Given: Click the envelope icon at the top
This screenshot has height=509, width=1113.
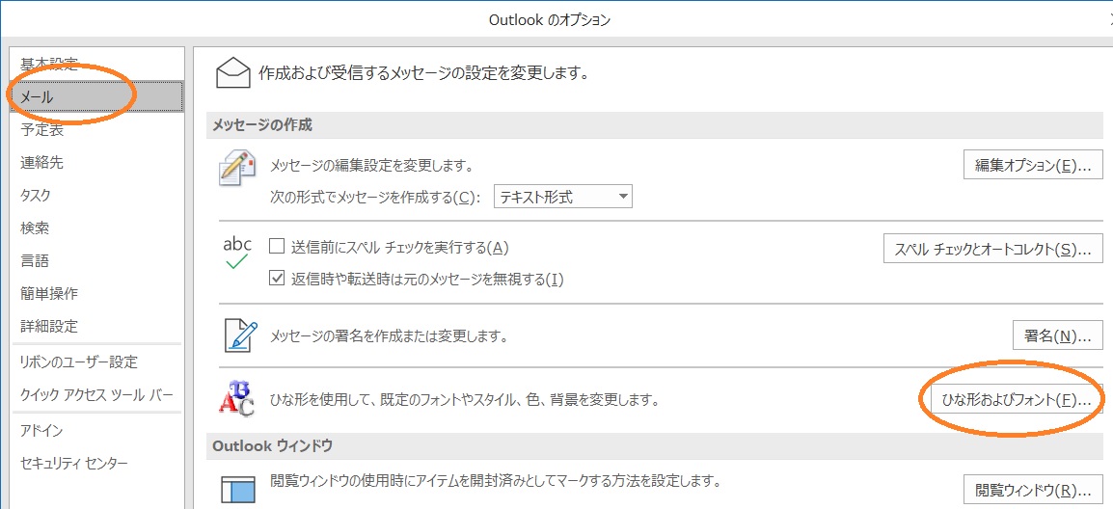Looking at the screenshot, I should pyautogui.click(x=232, y=72).
